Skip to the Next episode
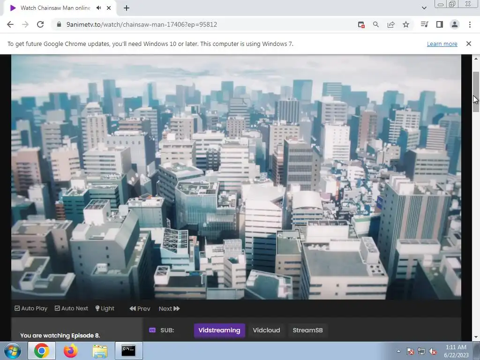 (169, 308)
